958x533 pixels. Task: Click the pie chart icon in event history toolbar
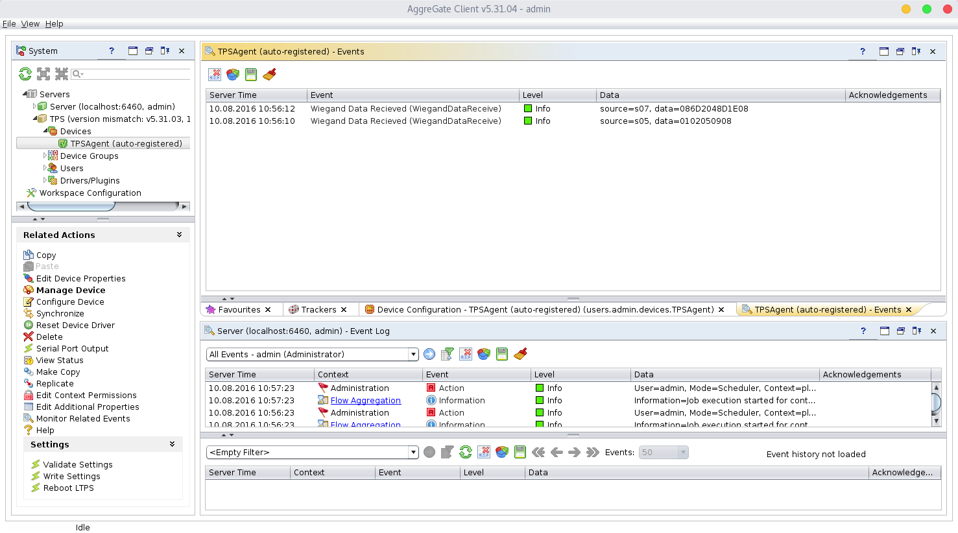[502, 452]
